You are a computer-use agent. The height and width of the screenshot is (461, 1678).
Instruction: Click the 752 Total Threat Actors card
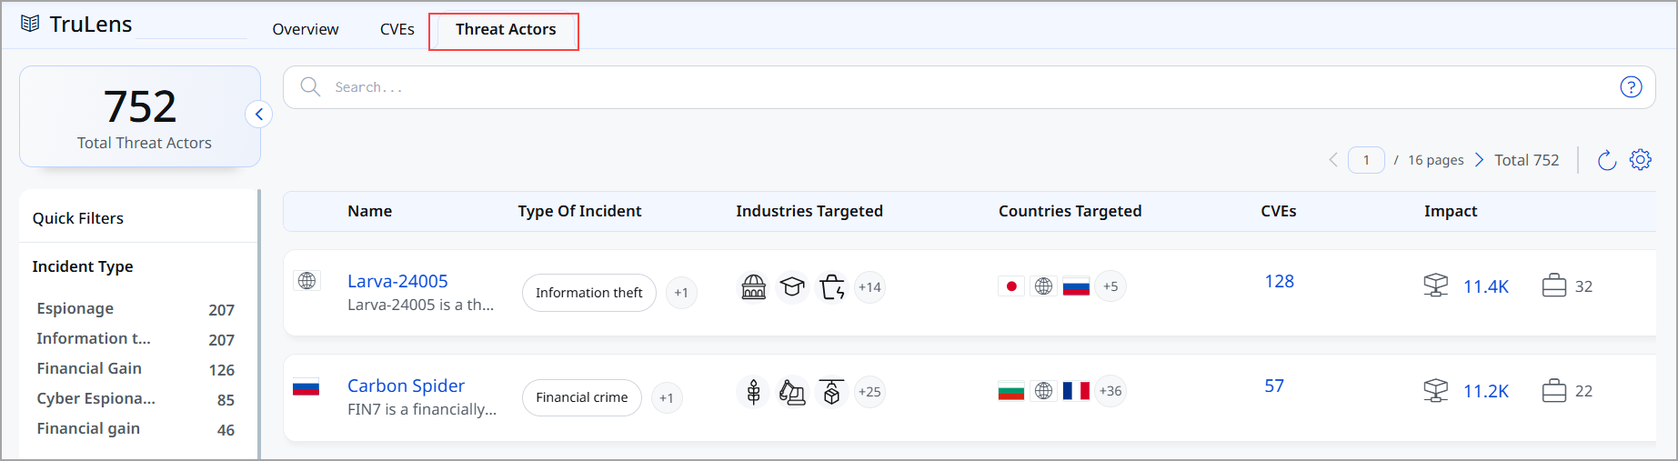point(140,116)
